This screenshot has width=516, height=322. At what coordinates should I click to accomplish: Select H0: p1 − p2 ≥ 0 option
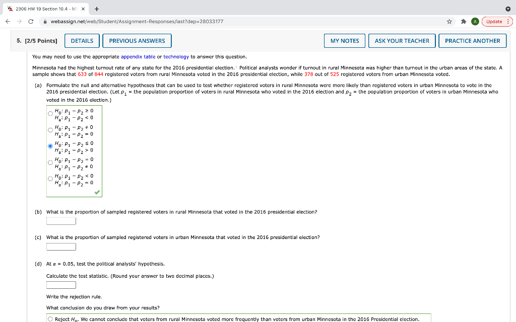pos(50,114)
